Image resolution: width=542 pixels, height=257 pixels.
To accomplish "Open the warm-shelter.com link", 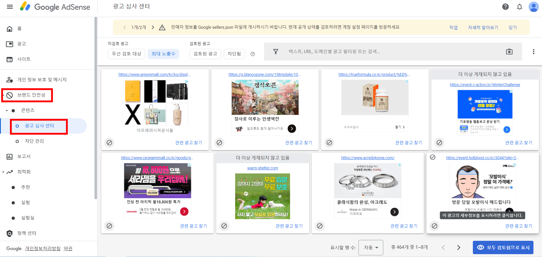I will [x=263, y=168].
